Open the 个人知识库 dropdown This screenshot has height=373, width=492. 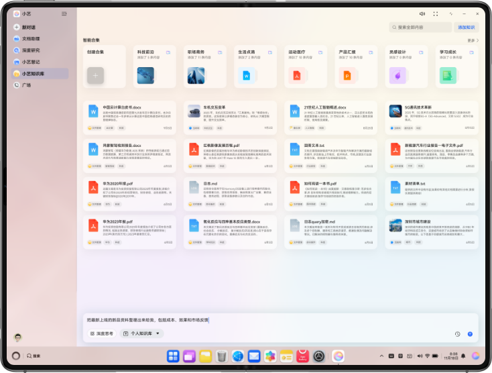pyautogui.click(x=141, y=333)
